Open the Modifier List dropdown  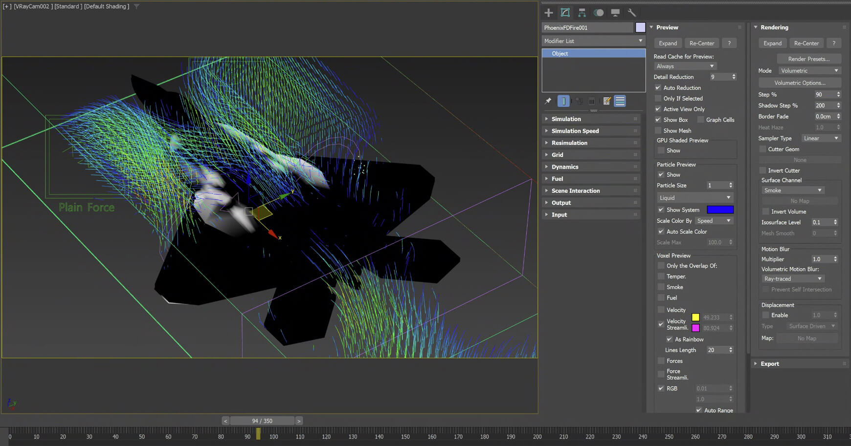click(593, 41)
